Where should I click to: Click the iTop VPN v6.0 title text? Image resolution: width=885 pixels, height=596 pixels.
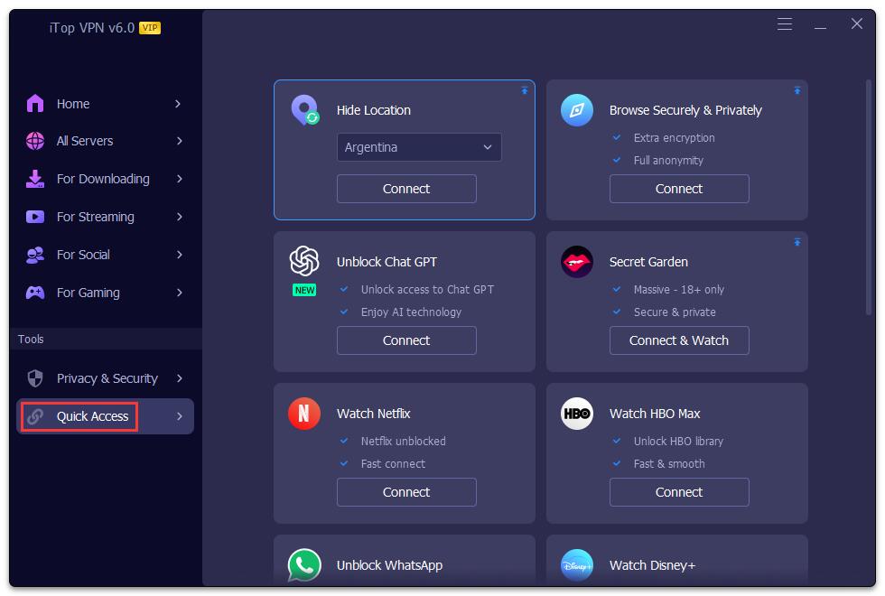point(91,28)
